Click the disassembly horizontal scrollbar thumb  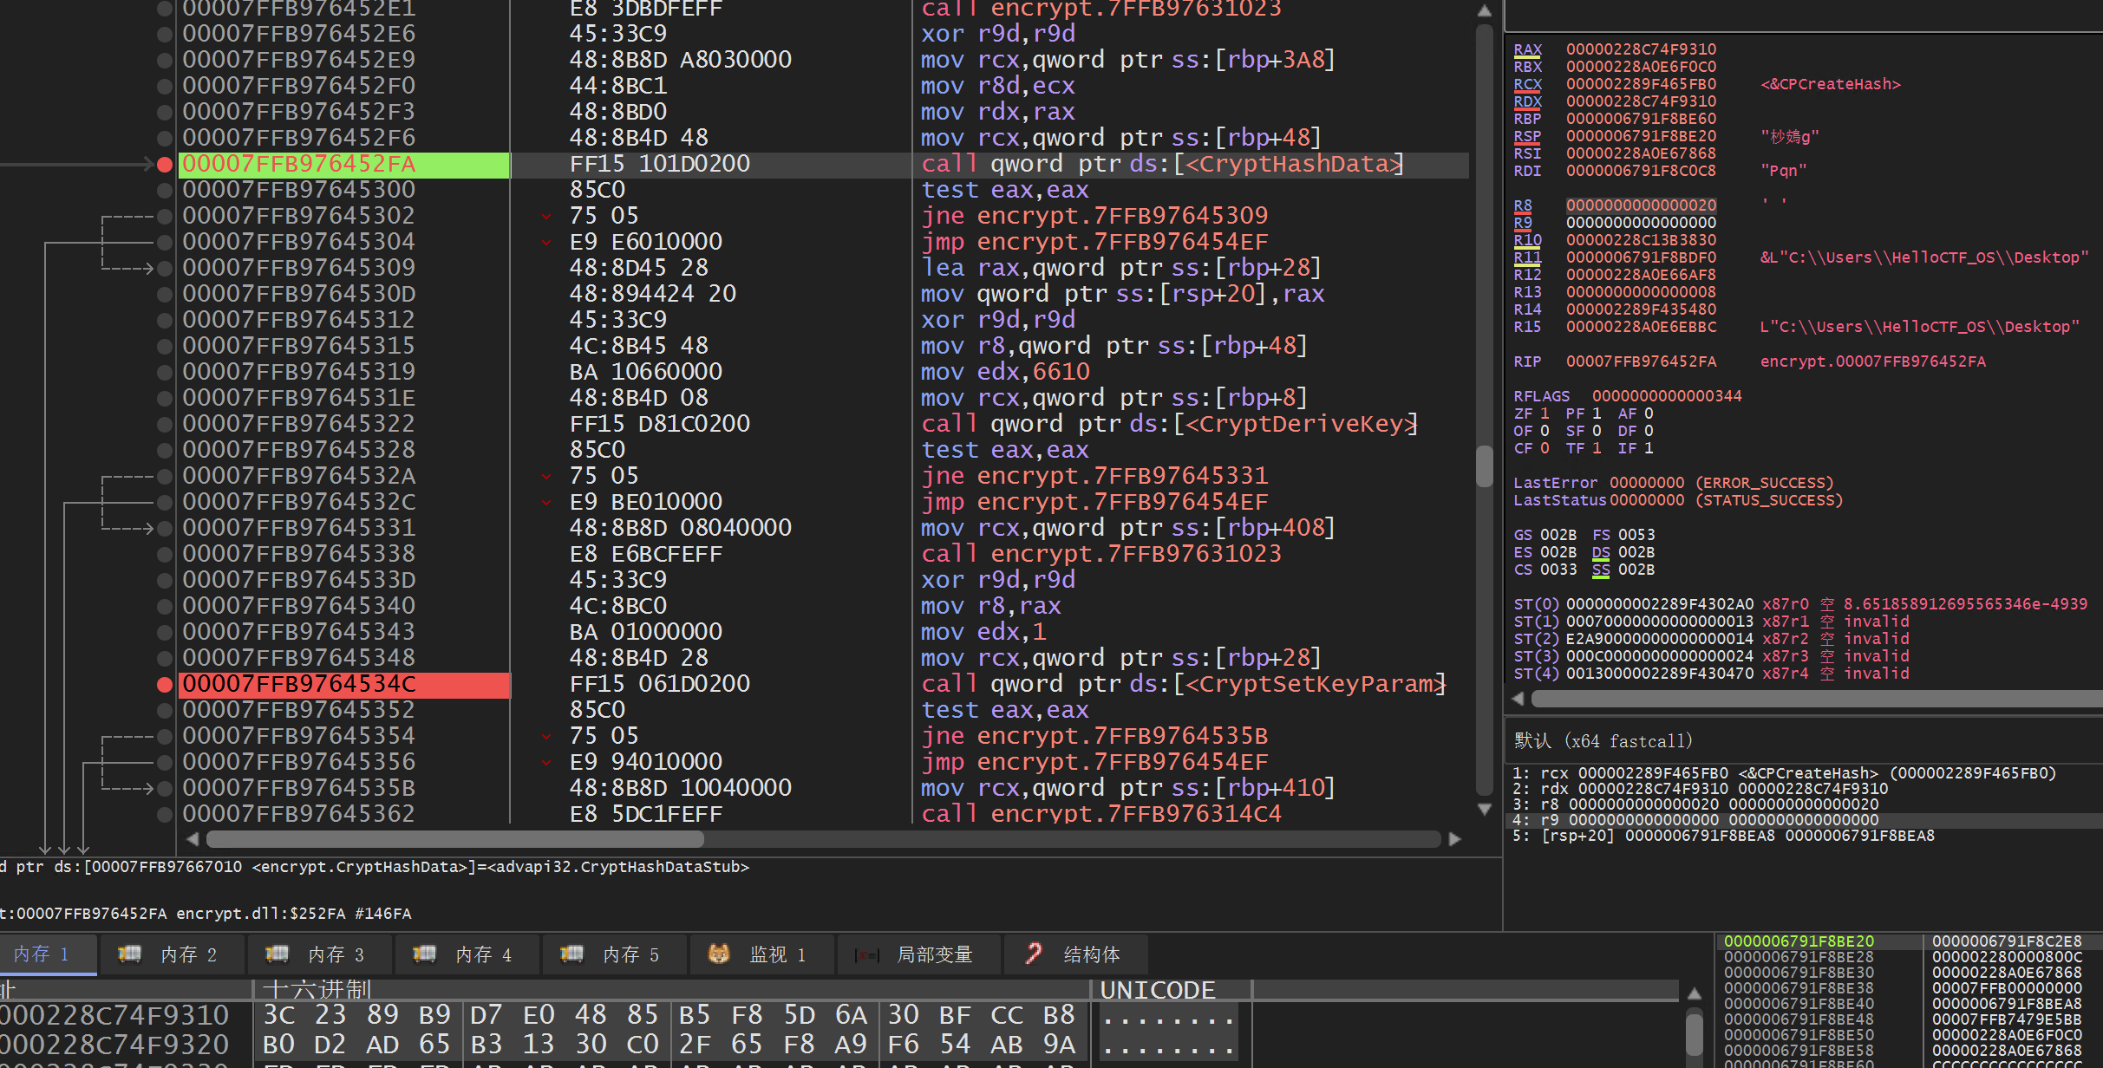(455, 839)
